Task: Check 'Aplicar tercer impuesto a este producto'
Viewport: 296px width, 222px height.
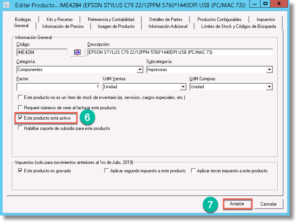Action: tap(193, 171)
